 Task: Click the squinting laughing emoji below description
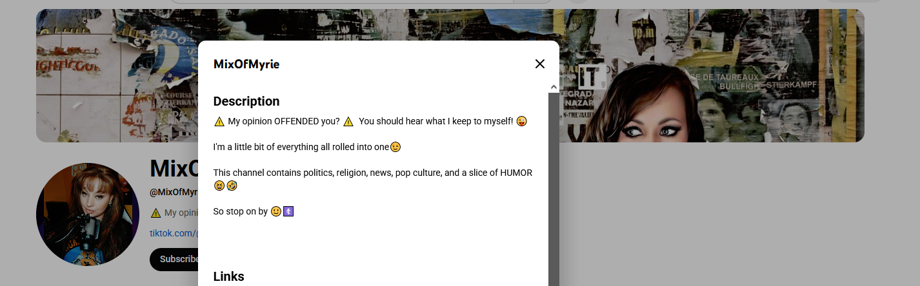click(219, 186)
